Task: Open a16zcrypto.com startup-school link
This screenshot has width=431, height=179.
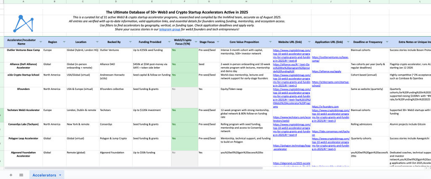Action: 331,84
